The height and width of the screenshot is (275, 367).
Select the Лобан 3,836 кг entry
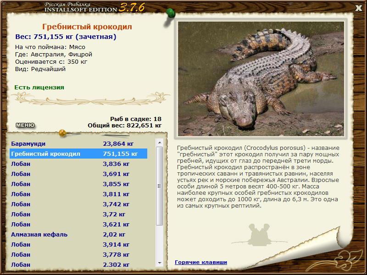(78, 164)
